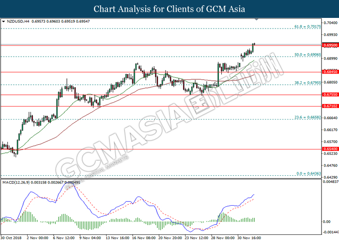Select the 0.69930 price axis value
The width and height of the screenshot is (339, 242).
(x=330, y=35)
